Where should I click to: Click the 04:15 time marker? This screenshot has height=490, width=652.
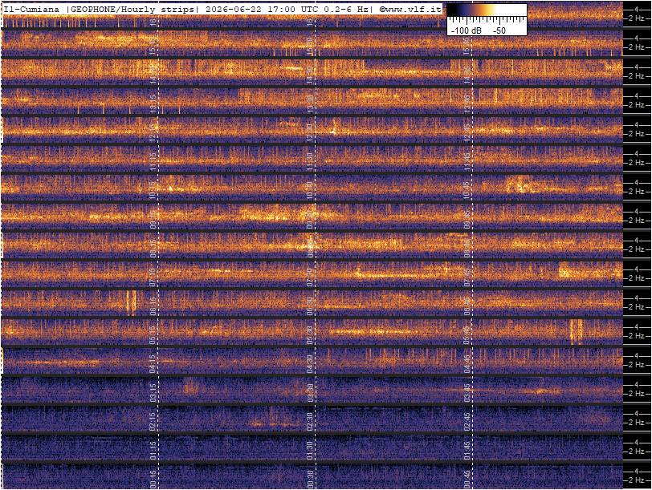tap(154, 364)
